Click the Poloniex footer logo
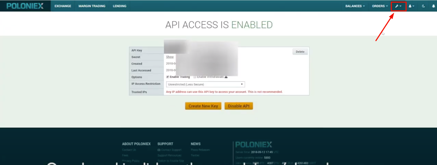437x165 pixels. (x=254, y=144)
